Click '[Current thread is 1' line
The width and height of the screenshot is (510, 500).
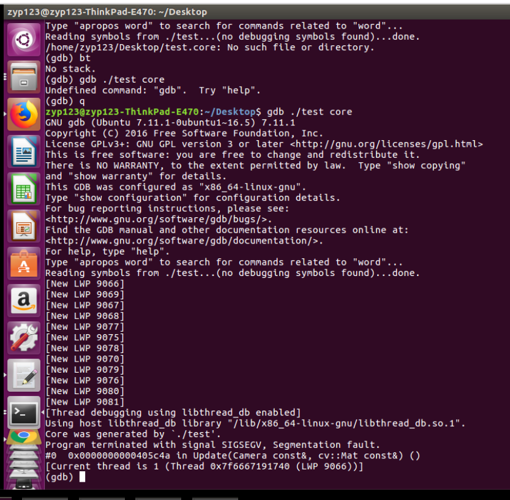[x=204, y=466]
